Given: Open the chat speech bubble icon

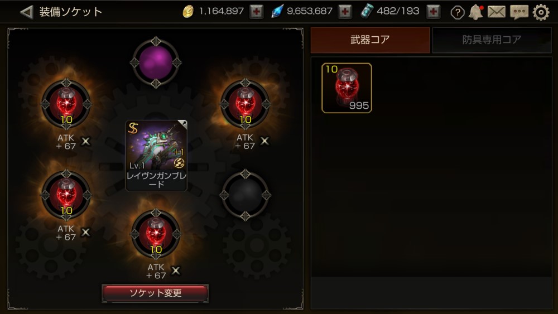Looking at the screenshot, I should pos(519,12).
